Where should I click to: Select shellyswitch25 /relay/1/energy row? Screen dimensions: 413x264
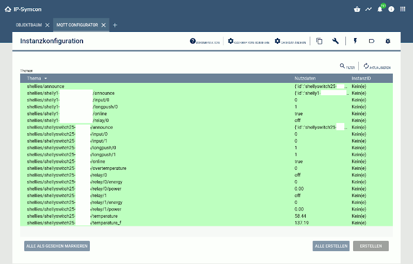(x=206, y=202)
